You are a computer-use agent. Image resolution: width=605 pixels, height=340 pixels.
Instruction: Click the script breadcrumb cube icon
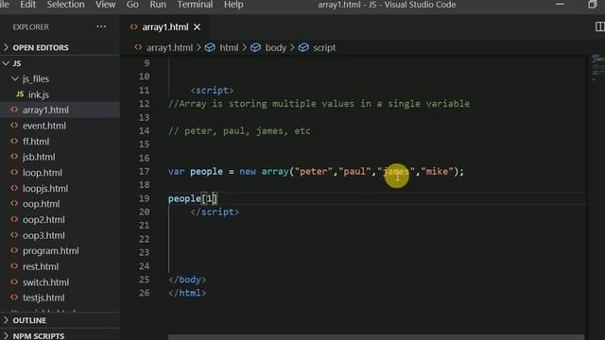(x=303, y=47)
